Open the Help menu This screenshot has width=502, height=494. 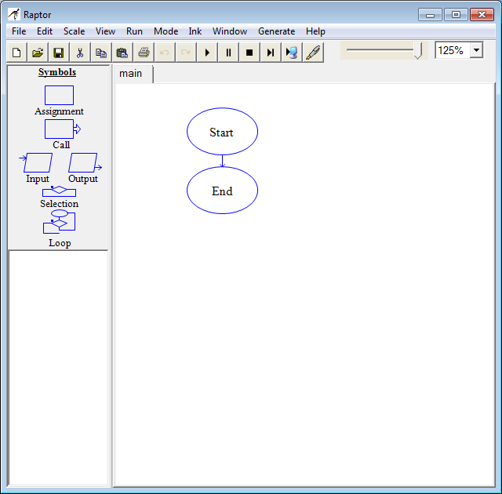click(315, 31)
